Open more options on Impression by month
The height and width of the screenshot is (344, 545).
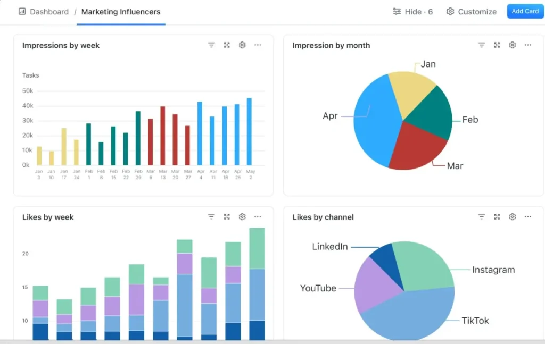(528, 45)
